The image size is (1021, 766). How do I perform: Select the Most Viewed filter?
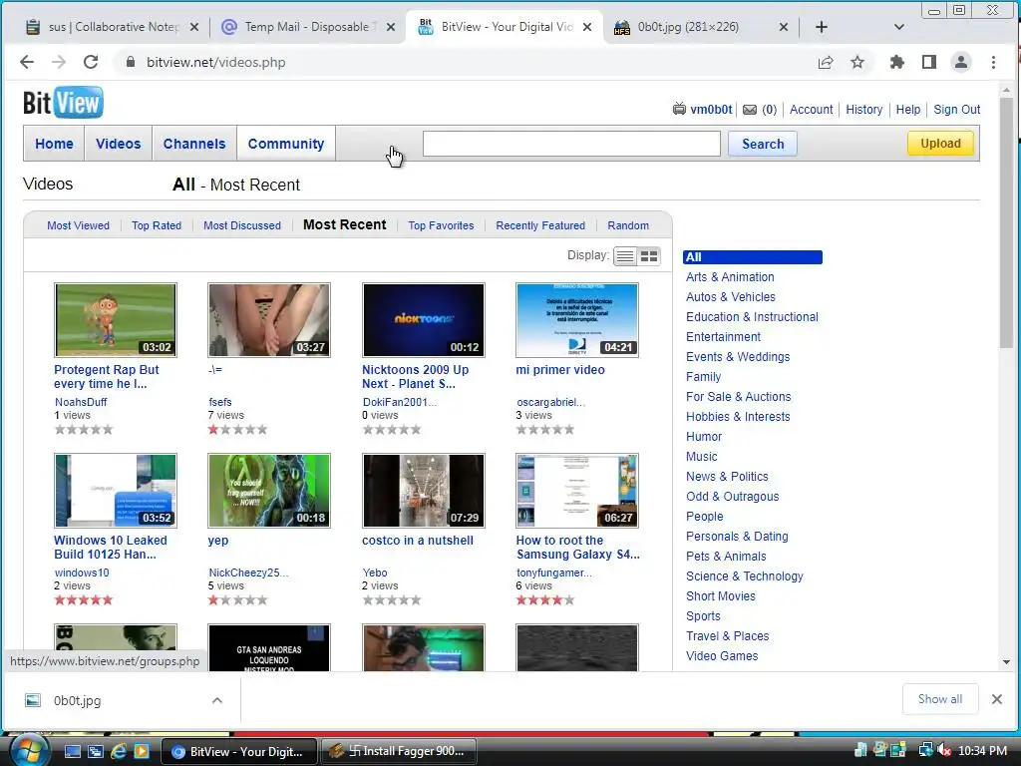78,225
